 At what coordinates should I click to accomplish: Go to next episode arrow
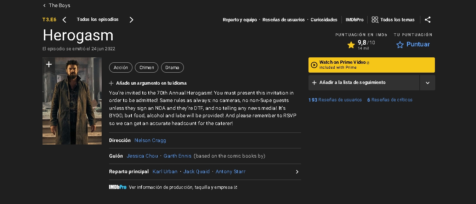[x=131, y=20]
